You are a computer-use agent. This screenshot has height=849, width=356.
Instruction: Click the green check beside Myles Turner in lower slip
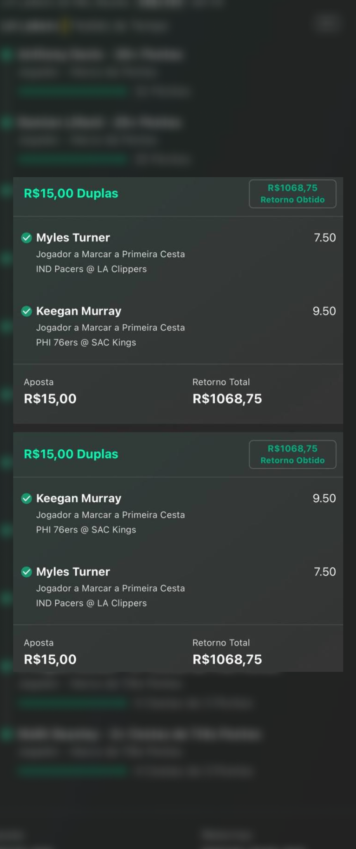(26, 572)
